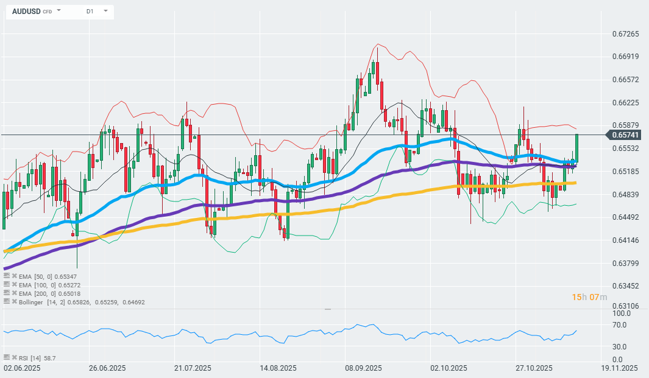
Task: Remove the EMA 50 indicator
Action: click(x=15, y=276)
